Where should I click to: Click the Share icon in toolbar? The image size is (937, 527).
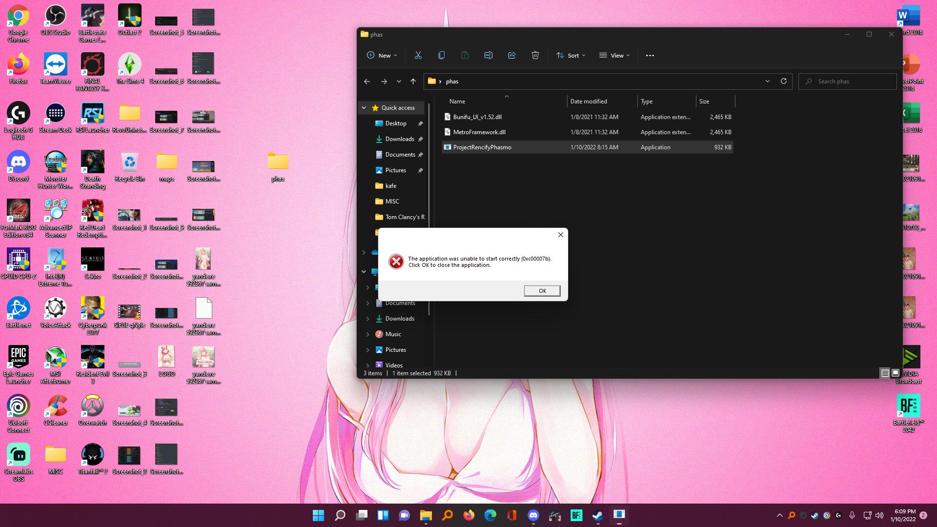(511, 55)
